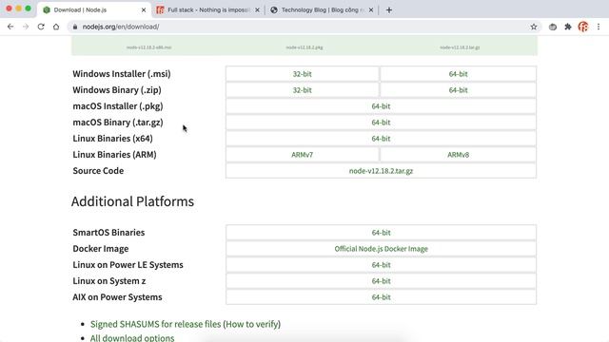Screen dimensions: 609x342
Task: Open All download options link
Action: [x=132, y=338]
